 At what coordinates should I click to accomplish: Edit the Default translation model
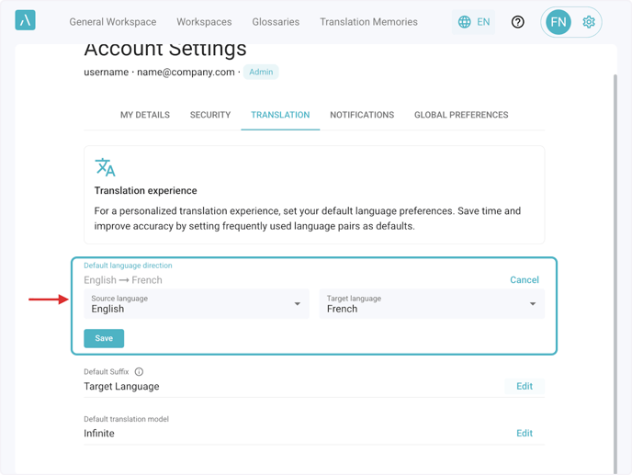tap(525, 434)
